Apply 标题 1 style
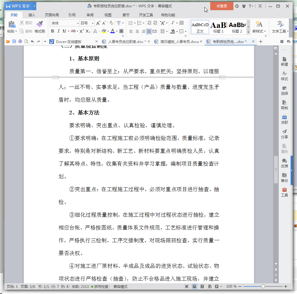Viewport: 297px width, 294px height. point(218,27)
